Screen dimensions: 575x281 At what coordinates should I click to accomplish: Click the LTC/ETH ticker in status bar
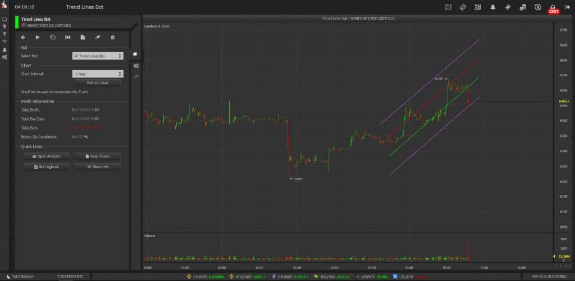(410, 277)
